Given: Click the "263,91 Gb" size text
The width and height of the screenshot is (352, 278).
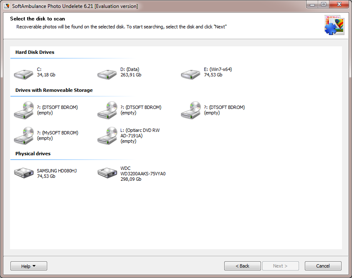Looking at the screenshot, I should (131, 75).
